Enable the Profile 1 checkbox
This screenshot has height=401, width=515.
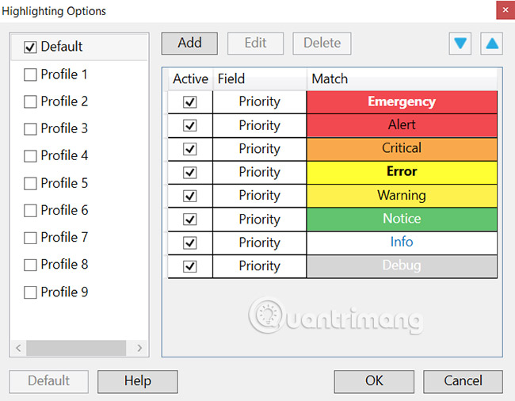coord(31,74)
